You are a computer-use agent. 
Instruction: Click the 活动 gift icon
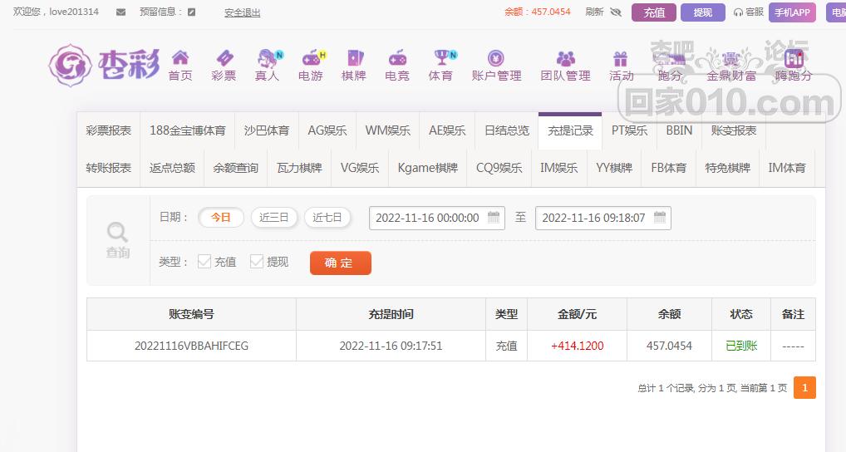pos(621,58)
